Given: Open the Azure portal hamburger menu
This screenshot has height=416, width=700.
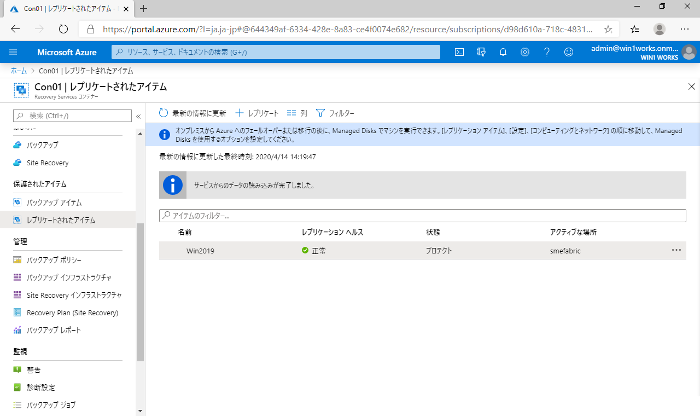Looking at the screenshot, I should (14, 52).
